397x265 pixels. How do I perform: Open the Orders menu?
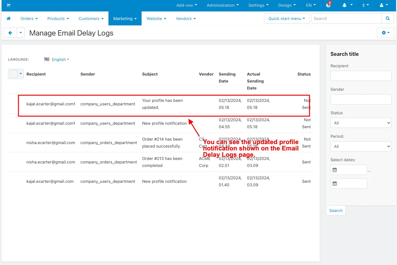[x=29, y=18]
